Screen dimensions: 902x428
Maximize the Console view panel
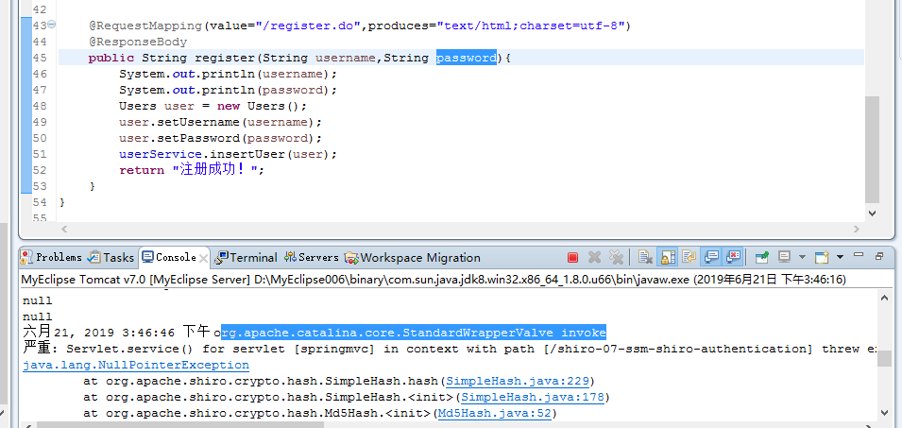pyautogui.click(x=879, y=256)
